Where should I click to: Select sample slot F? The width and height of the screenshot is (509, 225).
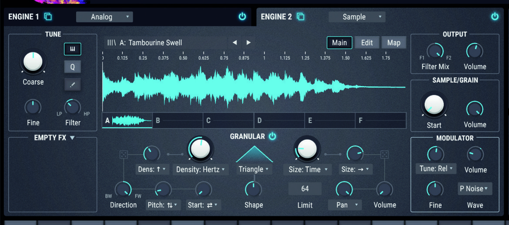[381, 121]
